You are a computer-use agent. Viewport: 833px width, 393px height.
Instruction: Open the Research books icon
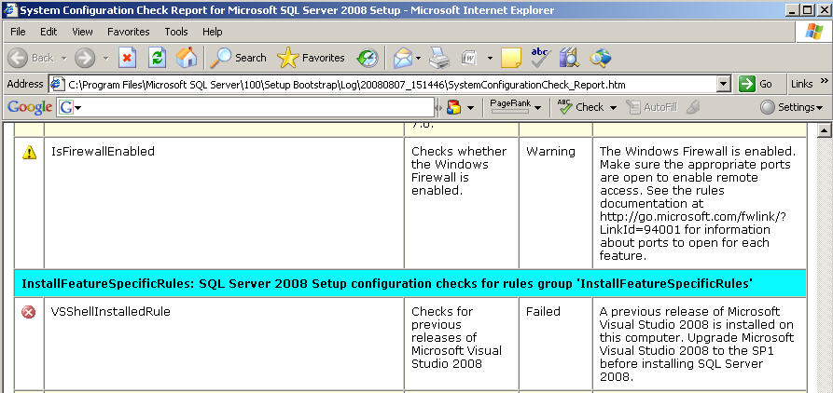[569, 58]
